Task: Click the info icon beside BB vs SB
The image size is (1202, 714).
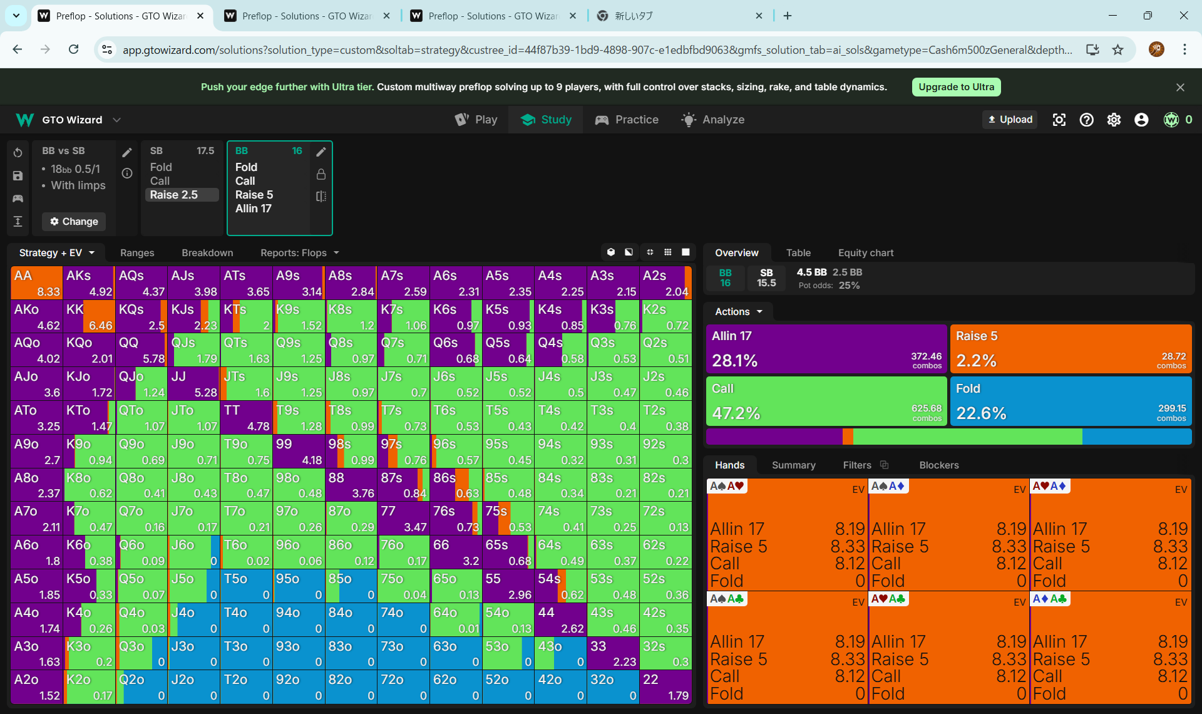Action: tap(127, 173)
